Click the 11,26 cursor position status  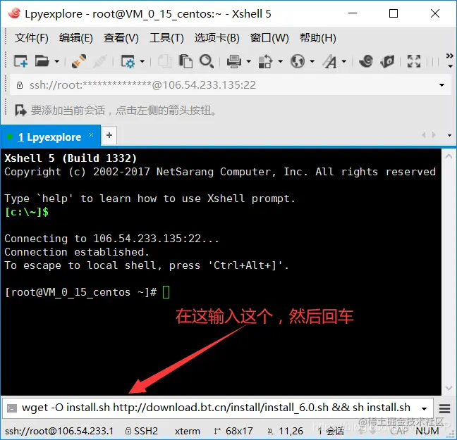(286, 431)
